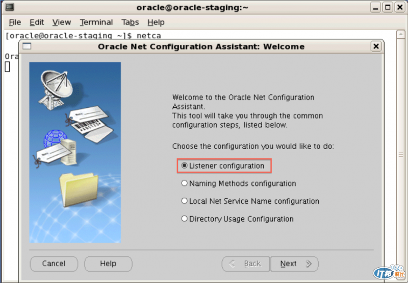Open the dialog window menu icon
The height and width of the screenshot is (283, 408).
(x=27, y=46)
